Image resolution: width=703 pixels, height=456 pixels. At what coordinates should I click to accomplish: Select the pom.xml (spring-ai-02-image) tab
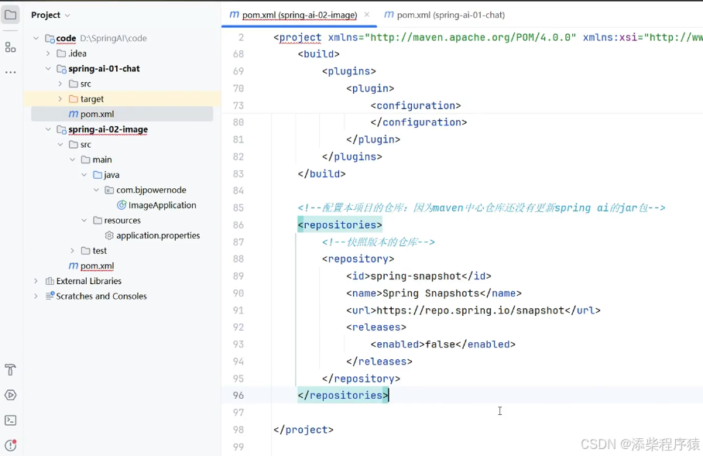click(293, 15)
